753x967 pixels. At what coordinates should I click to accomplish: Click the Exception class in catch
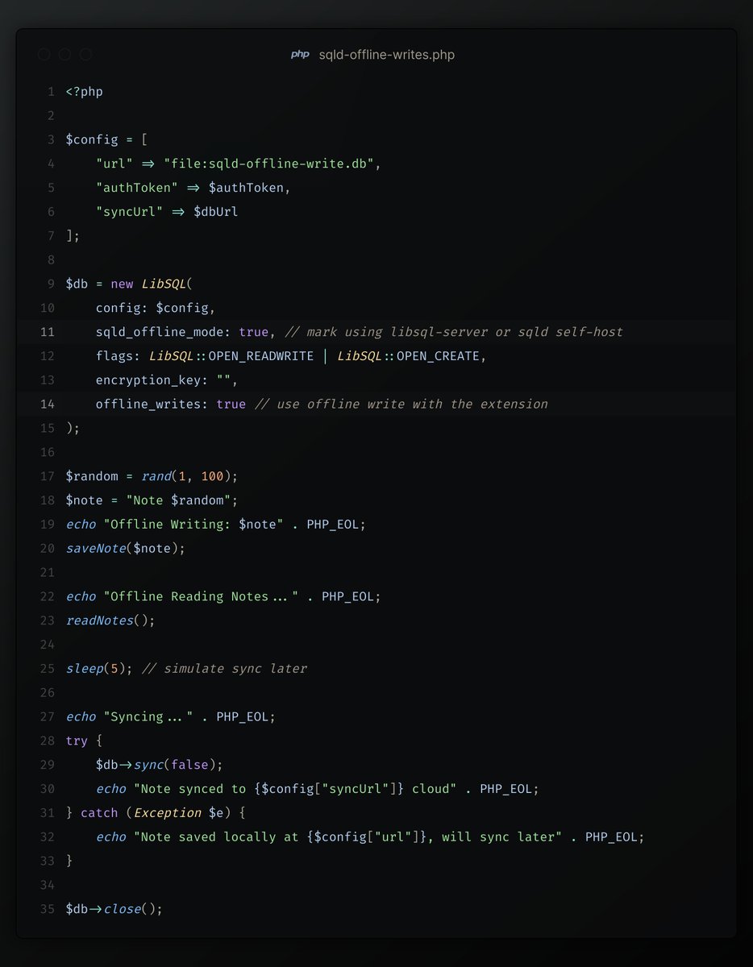pos(168,813)
